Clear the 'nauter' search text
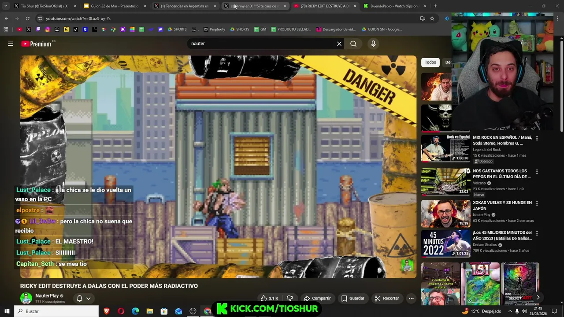 pos(339,44)
